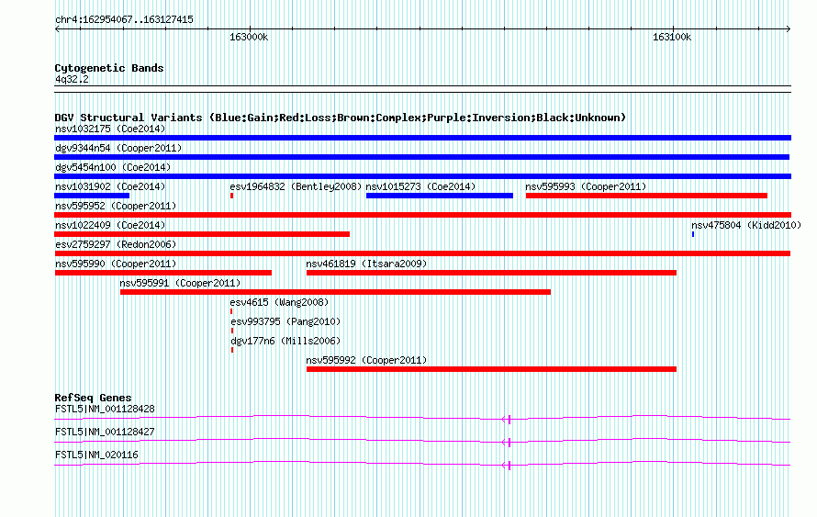Screen dimensions: 817x517
Task: Select the red nsv595992 loss bar
Action: tap(491, 369)
